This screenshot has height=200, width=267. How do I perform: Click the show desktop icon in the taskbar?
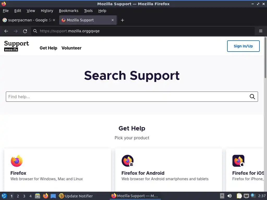point(53,196)
